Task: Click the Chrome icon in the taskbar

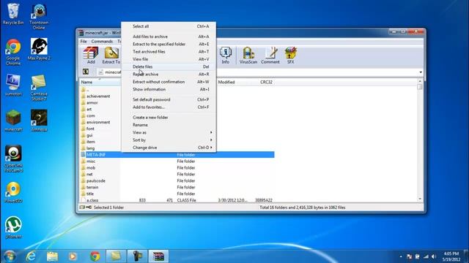Action: point(95,256)
